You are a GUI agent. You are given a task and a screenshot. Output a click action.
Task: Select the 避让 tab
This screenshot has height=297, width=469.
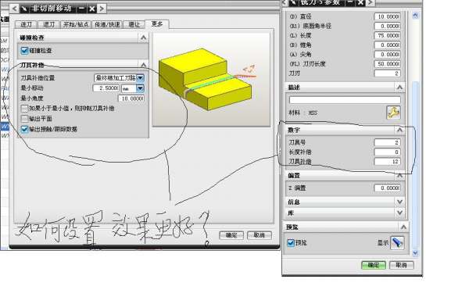click(134, 24)
